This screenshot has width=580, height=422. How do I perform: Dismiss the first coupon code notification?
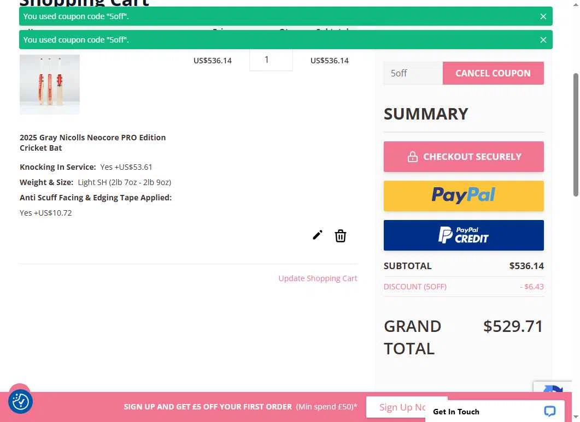coord(543,16)
